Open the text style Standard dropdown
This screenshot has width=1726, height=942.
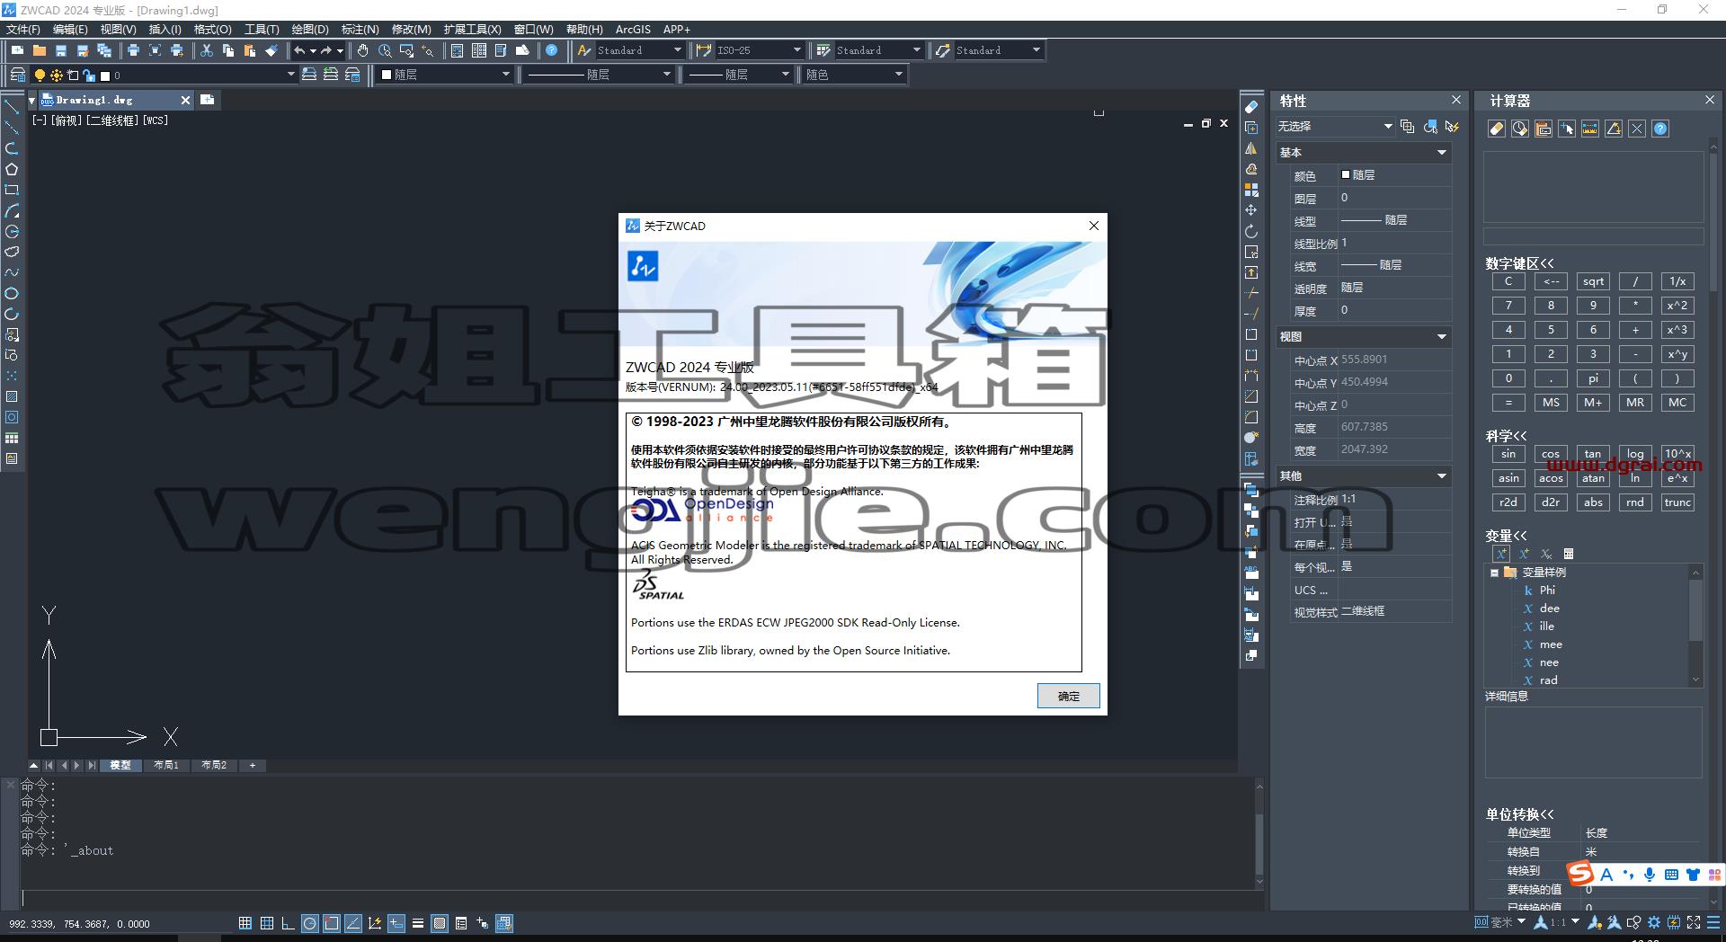[639, 50]
